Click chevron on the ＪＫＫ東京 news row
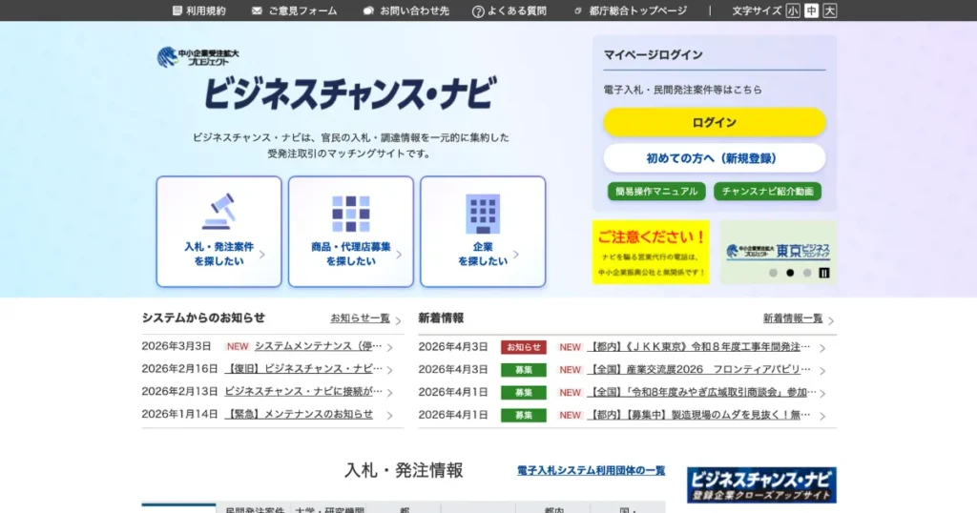977x513 pixels. [822, 348]
